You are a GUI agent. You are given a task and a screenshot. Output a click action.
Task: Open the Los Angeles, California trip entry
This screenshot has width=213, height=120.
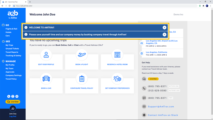pyautogui.click(x=157, y=52)
